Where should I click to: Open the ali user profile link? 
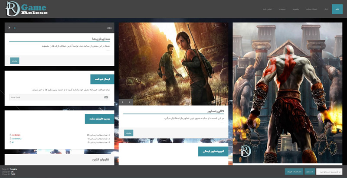(13, 142)
